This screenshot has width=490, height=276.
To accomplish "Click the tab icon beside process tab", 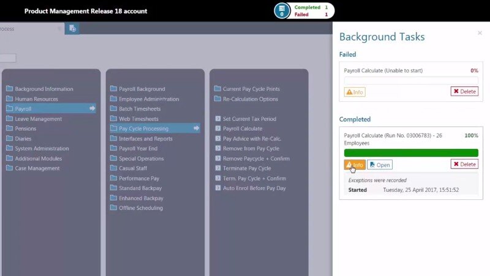I will [72, 28].
